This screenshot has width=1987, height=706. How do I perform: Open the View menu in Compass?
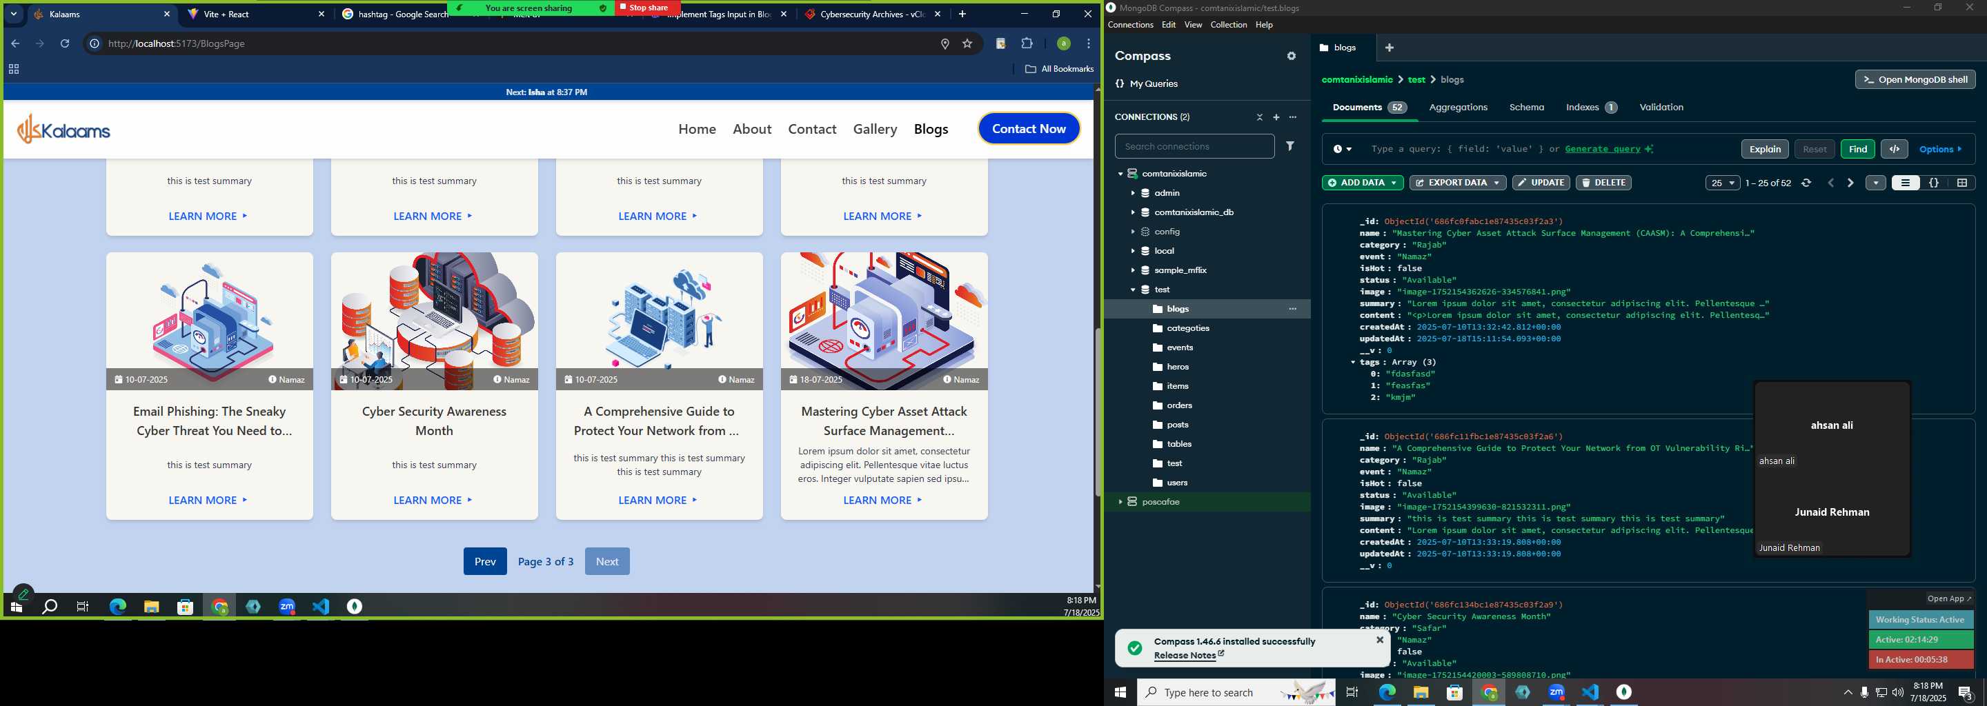pyautogui.click(x=1192, y=25)
